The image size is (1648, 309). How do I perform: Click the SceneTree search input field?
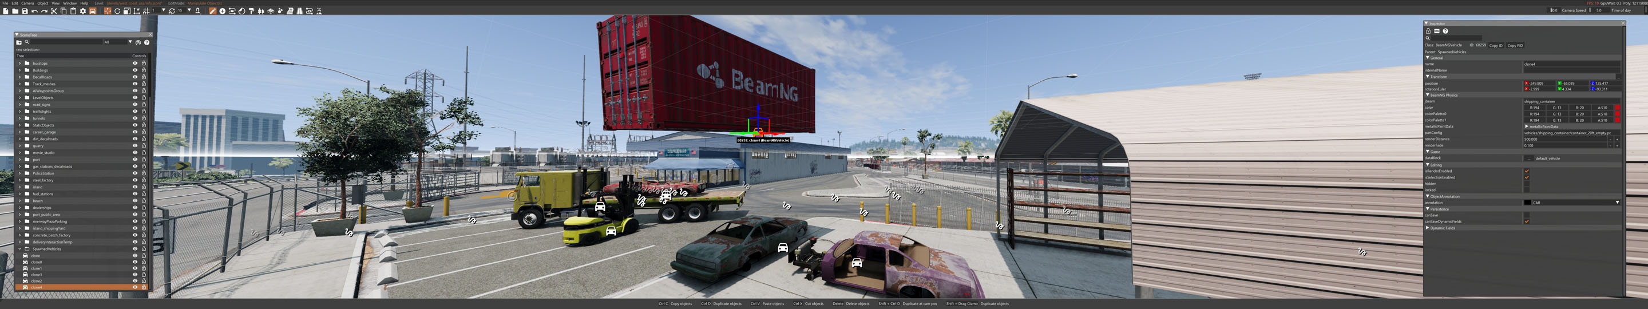click(x=66, y=42)
